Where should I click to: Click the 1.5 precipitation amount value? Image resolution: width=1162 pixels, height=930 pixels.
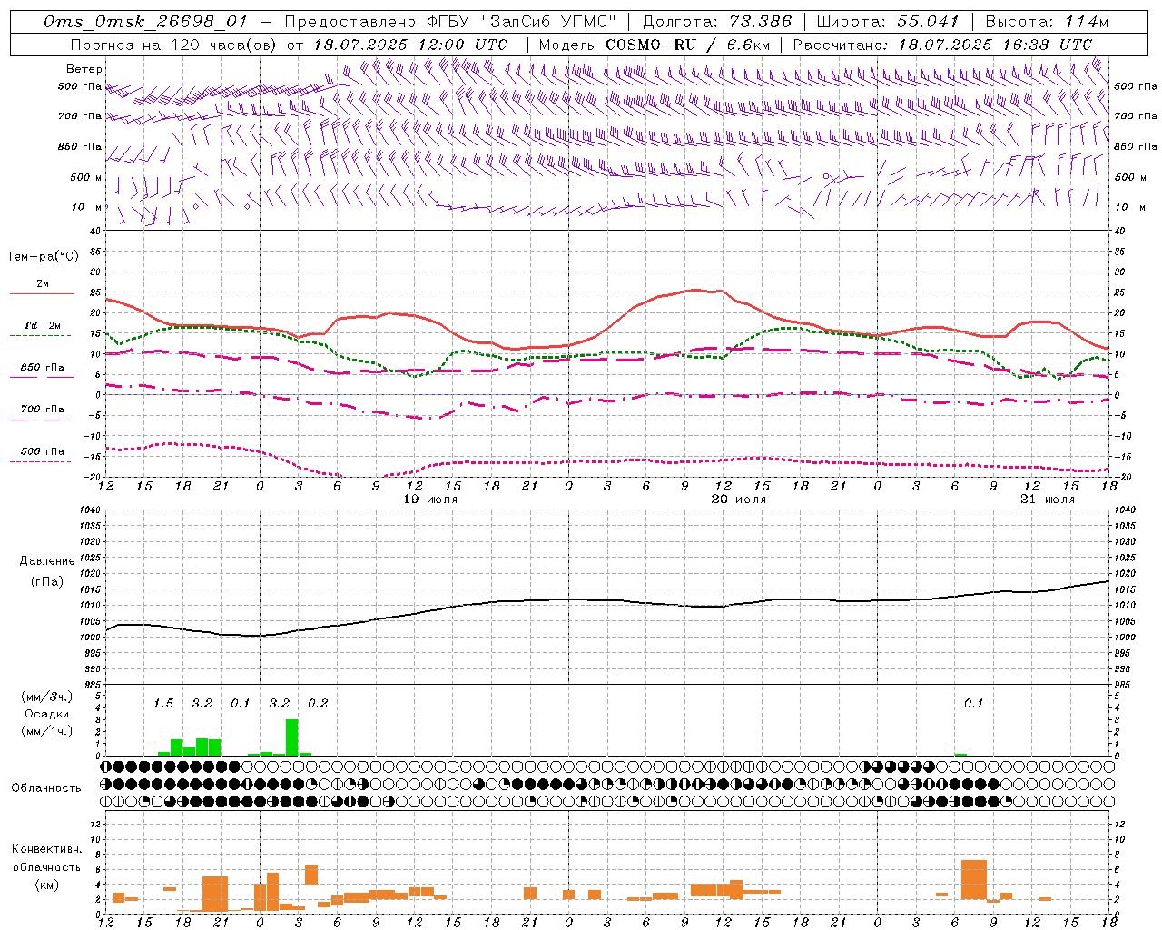click(x=163, y=704)
